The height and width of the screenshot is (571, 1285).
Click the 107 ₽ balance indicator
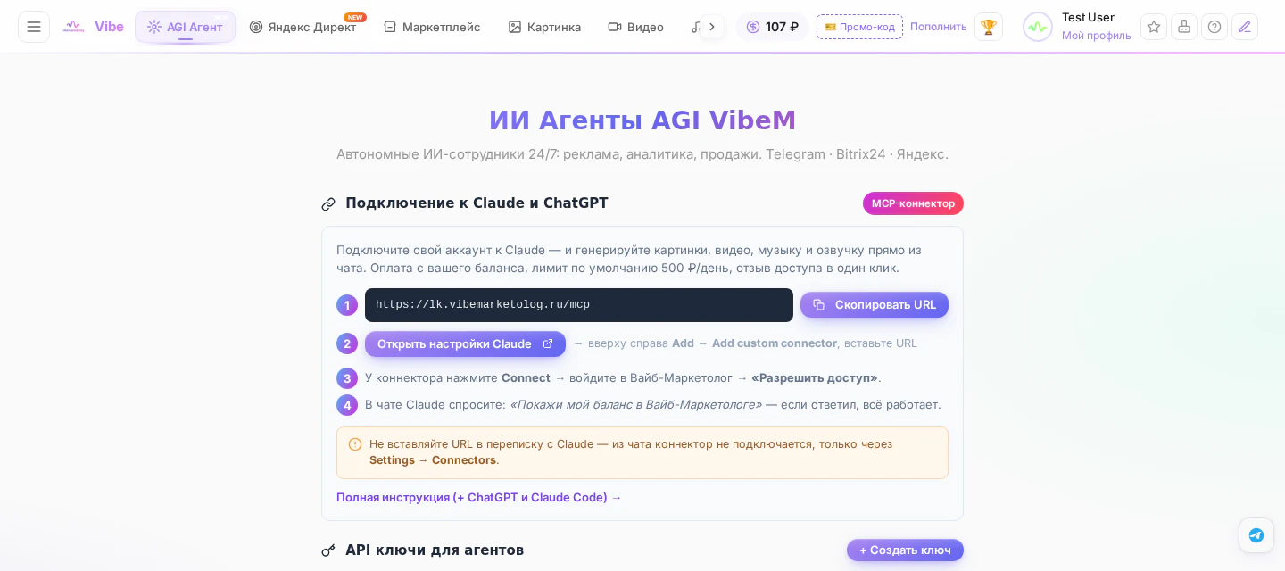pyautogui.click(x=772, y=27)
